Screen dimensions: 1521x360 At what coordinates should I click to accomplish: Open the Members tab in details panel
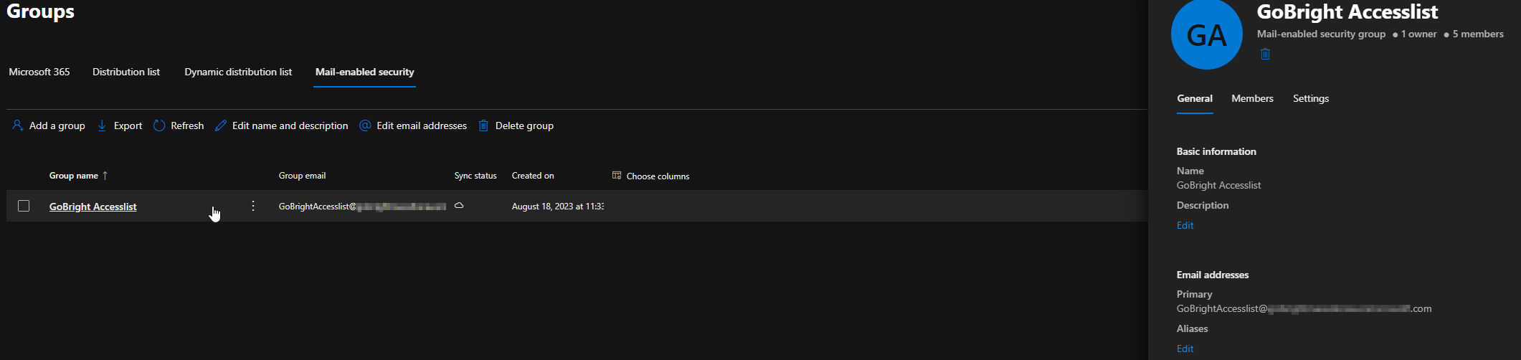(1252, 98)
